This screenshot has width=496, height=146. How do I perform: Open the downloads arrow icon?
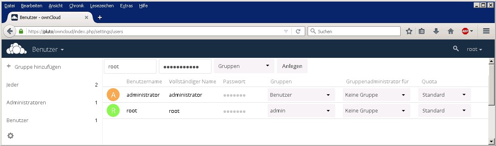pyautogui.click(x=436, y=31)
